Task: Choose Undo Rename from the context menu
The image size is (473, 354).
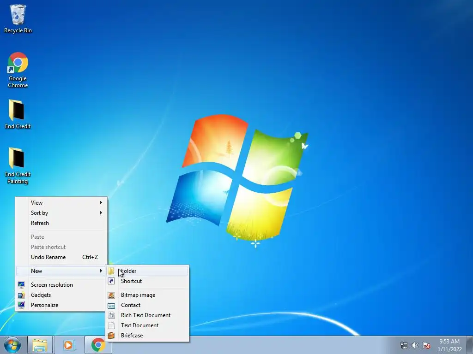Action: (61, 257)
